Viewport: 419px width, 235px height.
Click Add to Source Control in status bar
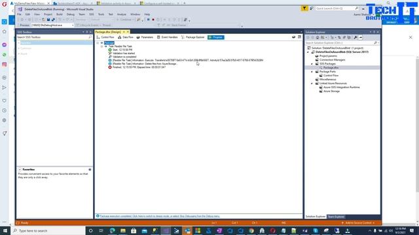pos(358,223)
